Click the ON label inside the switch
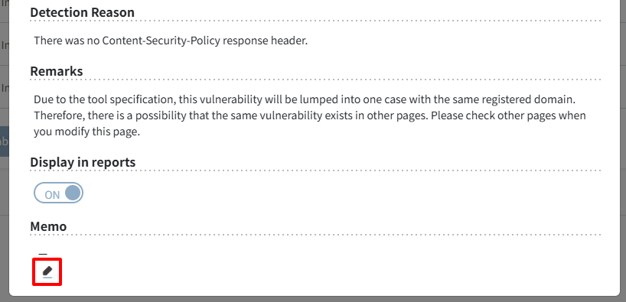This screenshot has width=626, height=302. [52, 195]
